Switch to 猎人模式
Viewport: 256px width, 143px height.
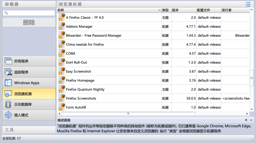click(29, 115)
